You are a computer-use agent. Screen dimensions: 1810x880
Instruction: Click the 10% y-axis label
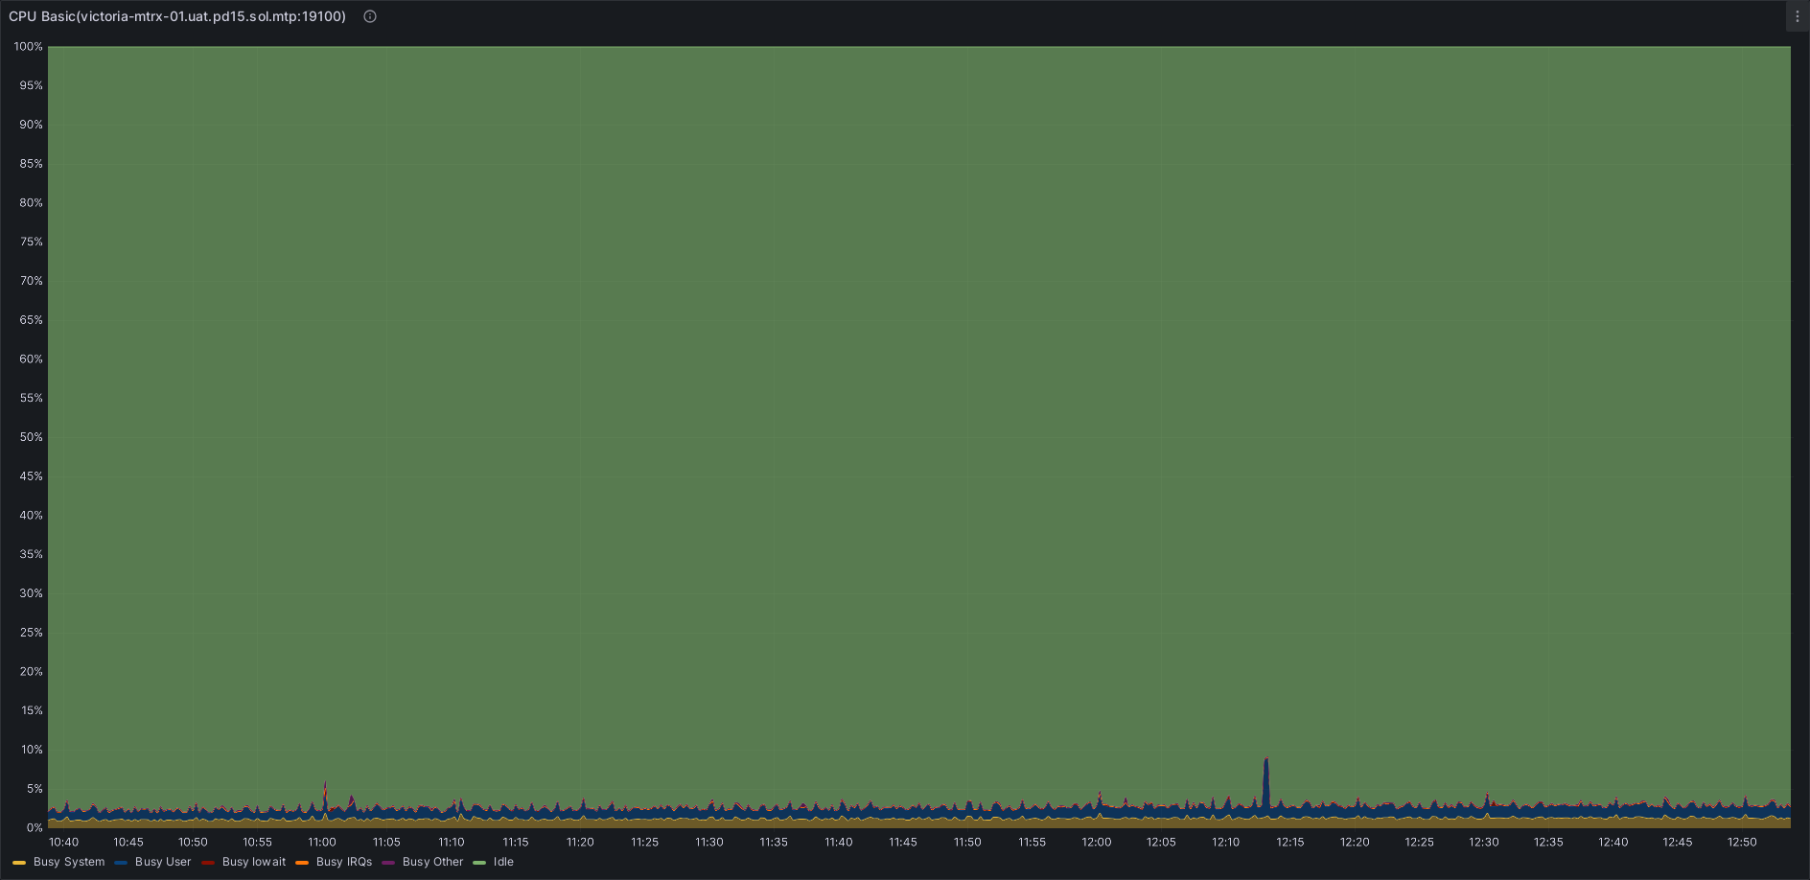(32, 749)
